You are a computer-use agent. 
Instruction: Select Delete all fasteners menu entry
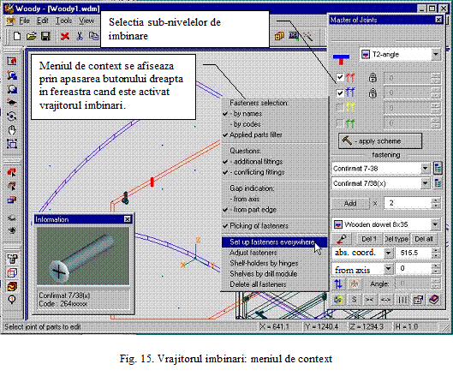pyautogui.click(x=258, y=284)
